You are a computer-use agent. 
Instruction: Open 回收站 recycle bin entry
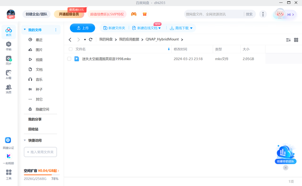(34, 129)
